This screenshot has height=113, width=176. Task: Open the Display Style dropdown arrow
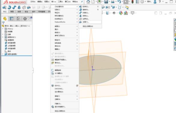click(111, 13)
